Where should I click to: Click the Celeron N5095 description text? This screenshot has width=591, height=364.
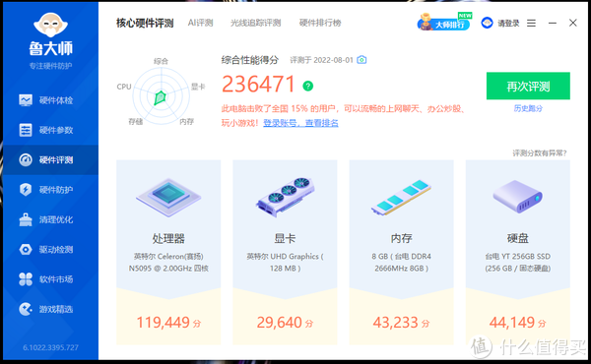[168, 263]
